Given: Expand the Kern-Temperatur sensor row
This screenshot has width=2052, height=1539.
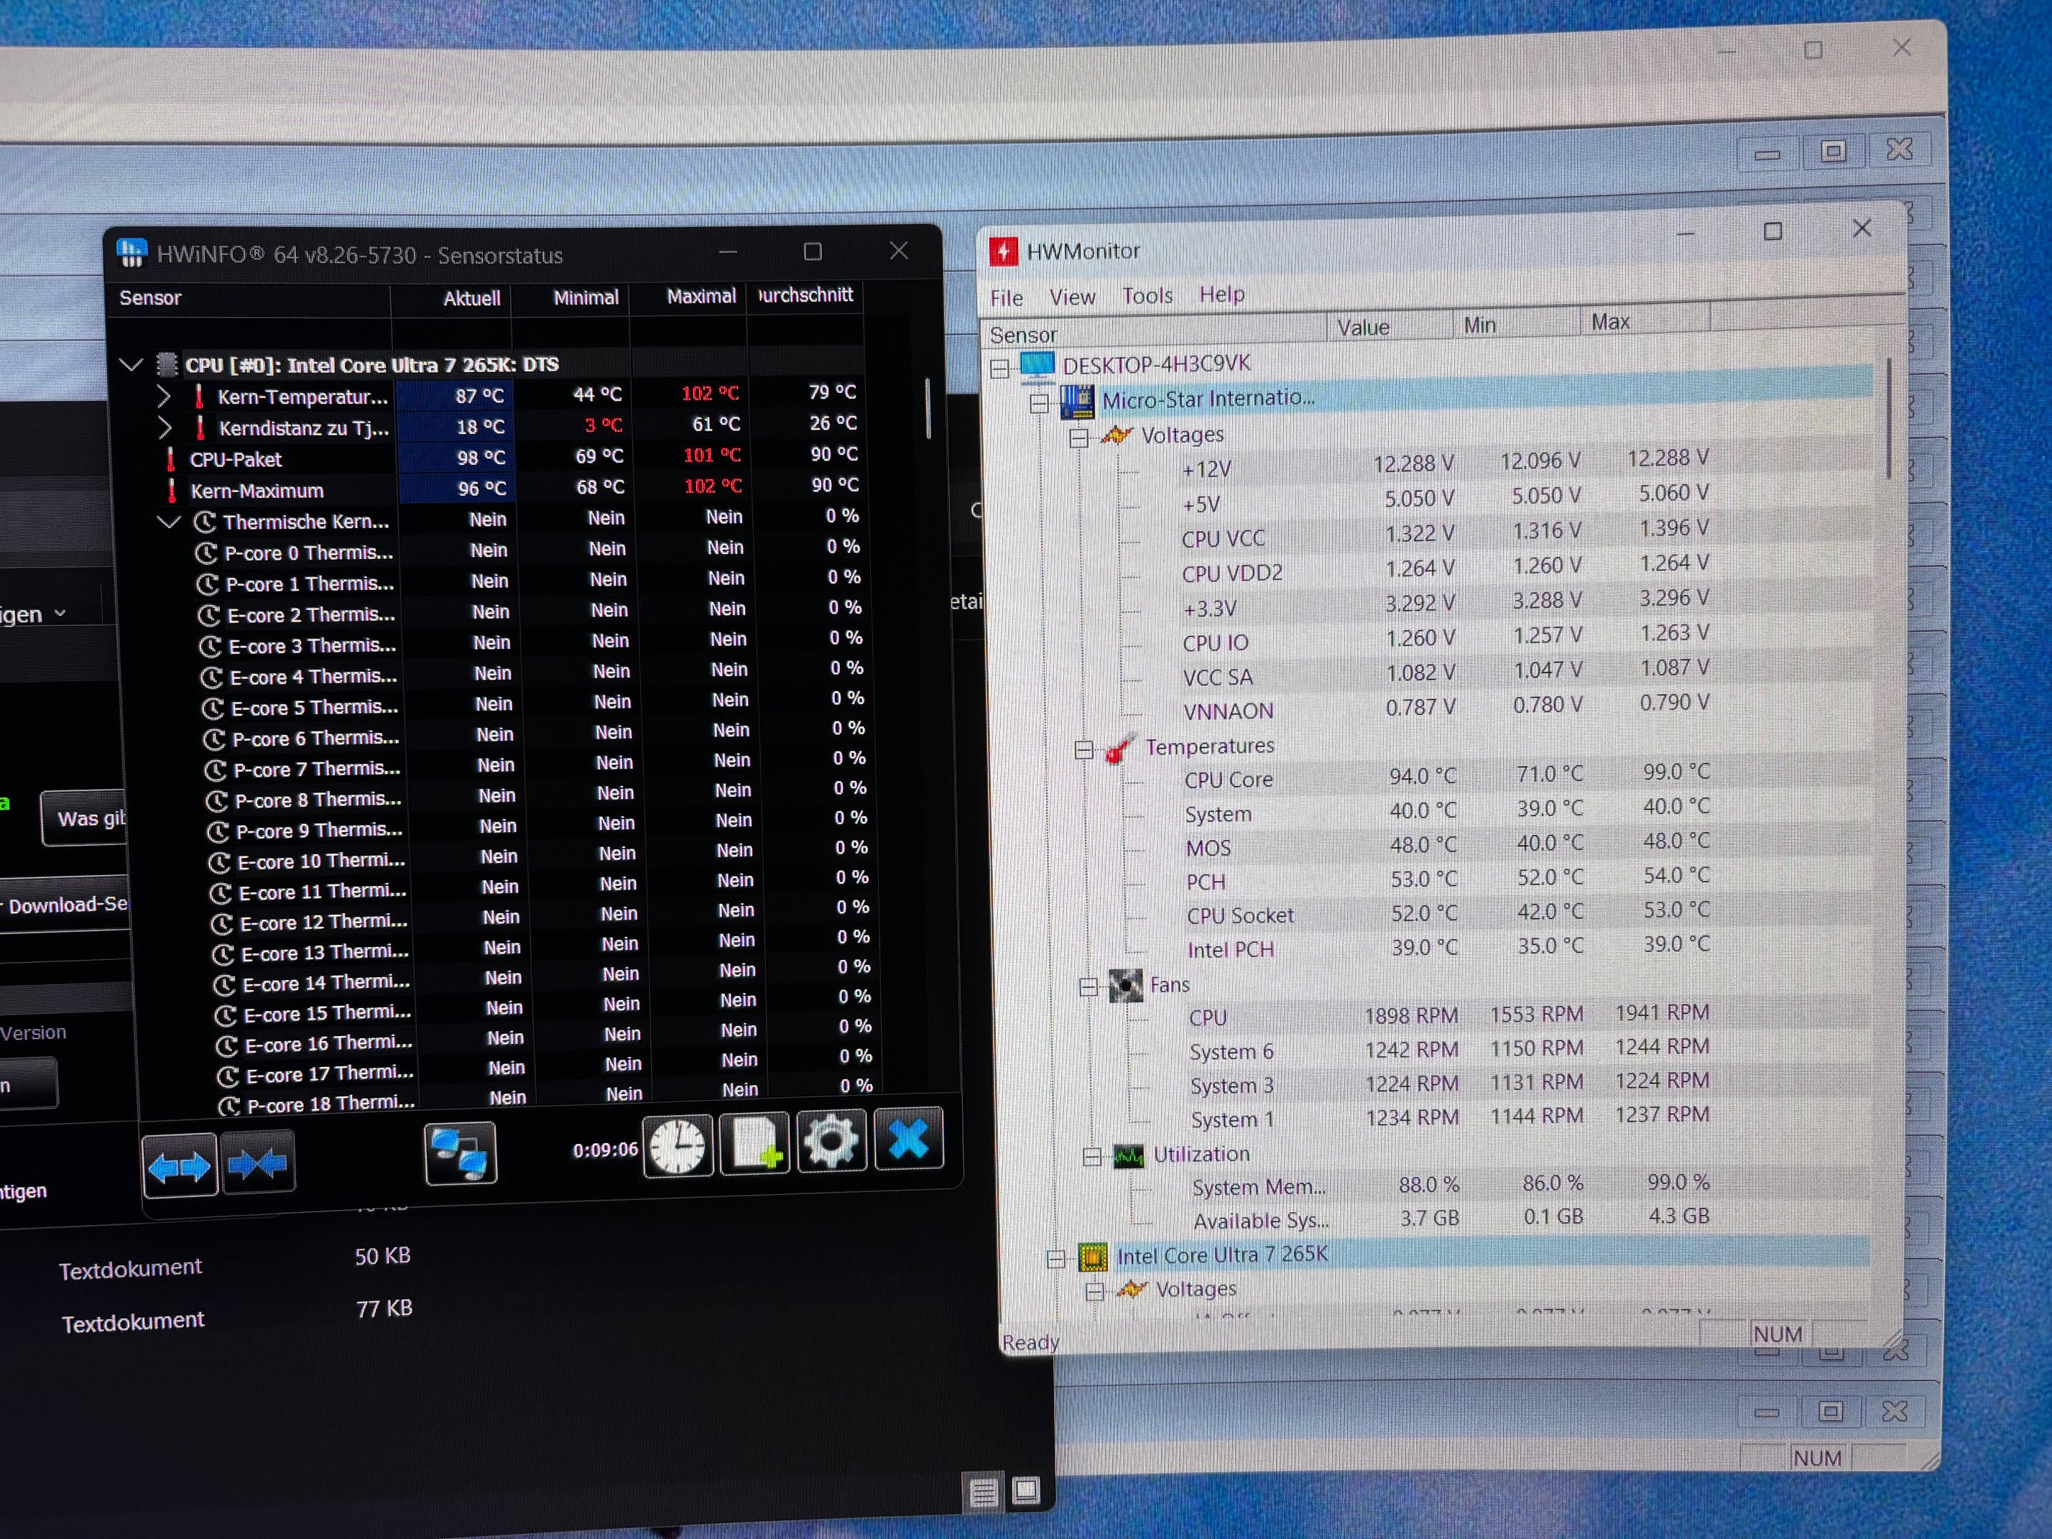Looking at the screenshot, I should tap(165, 397).
